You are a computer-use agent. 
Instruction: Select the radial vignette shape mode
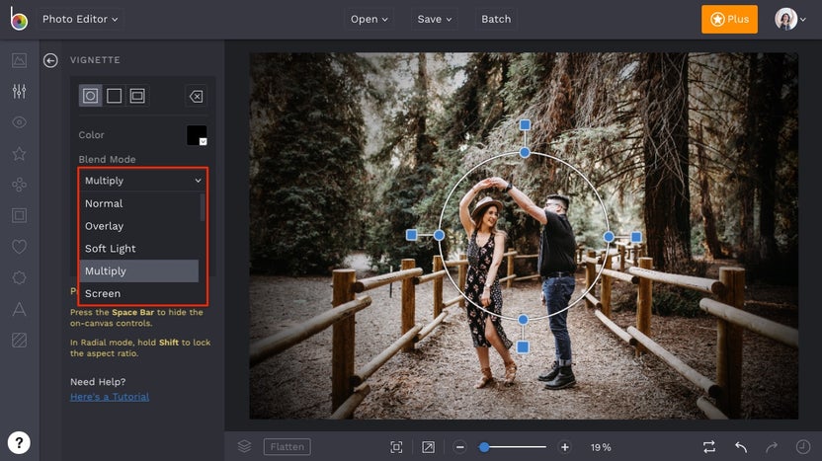click(91, 96)
